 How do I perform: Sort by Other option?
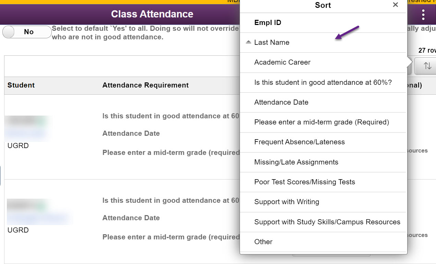263,242
